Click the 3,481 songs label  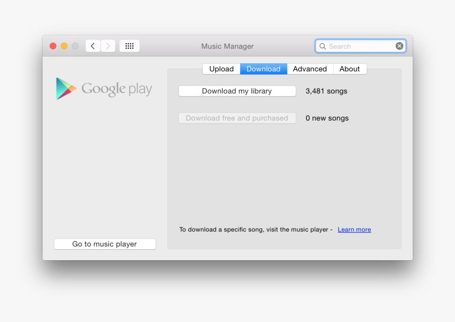coord(326,91)
